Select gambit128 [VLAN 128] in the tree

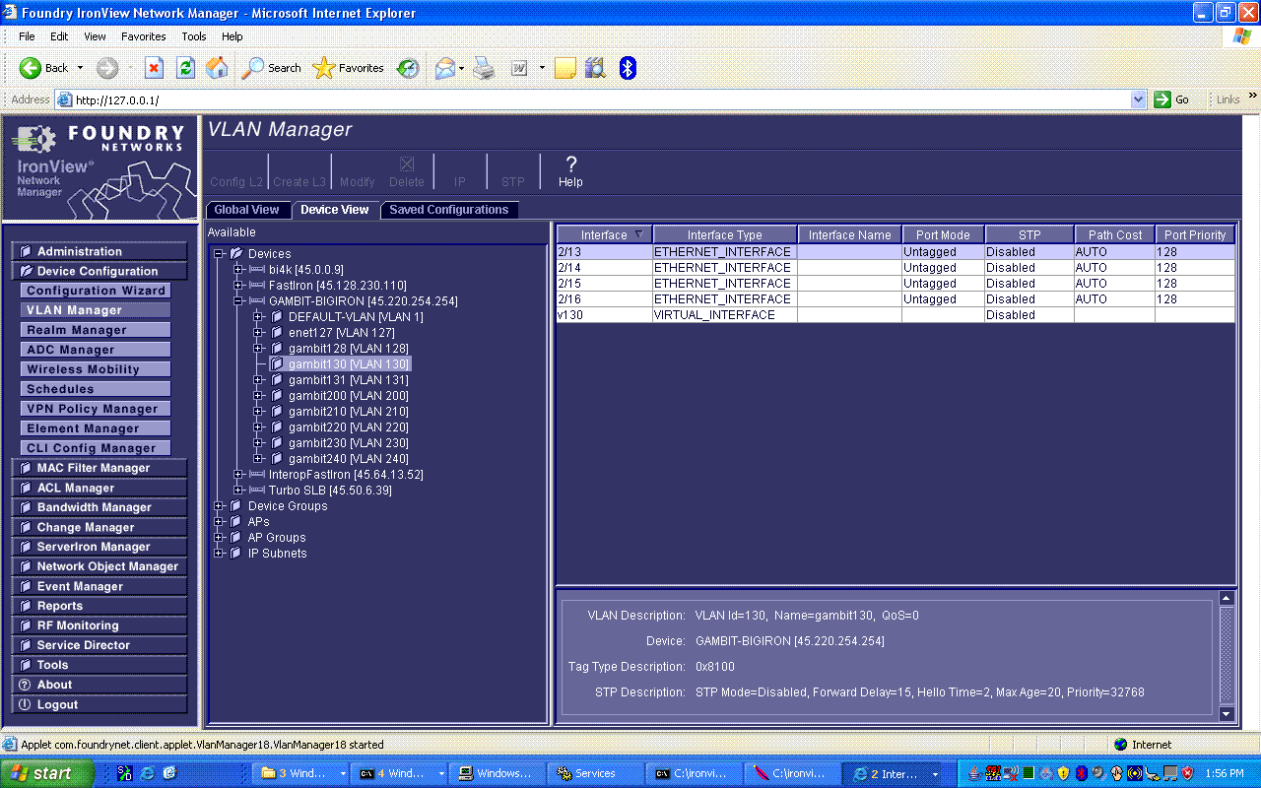[349, 349]
